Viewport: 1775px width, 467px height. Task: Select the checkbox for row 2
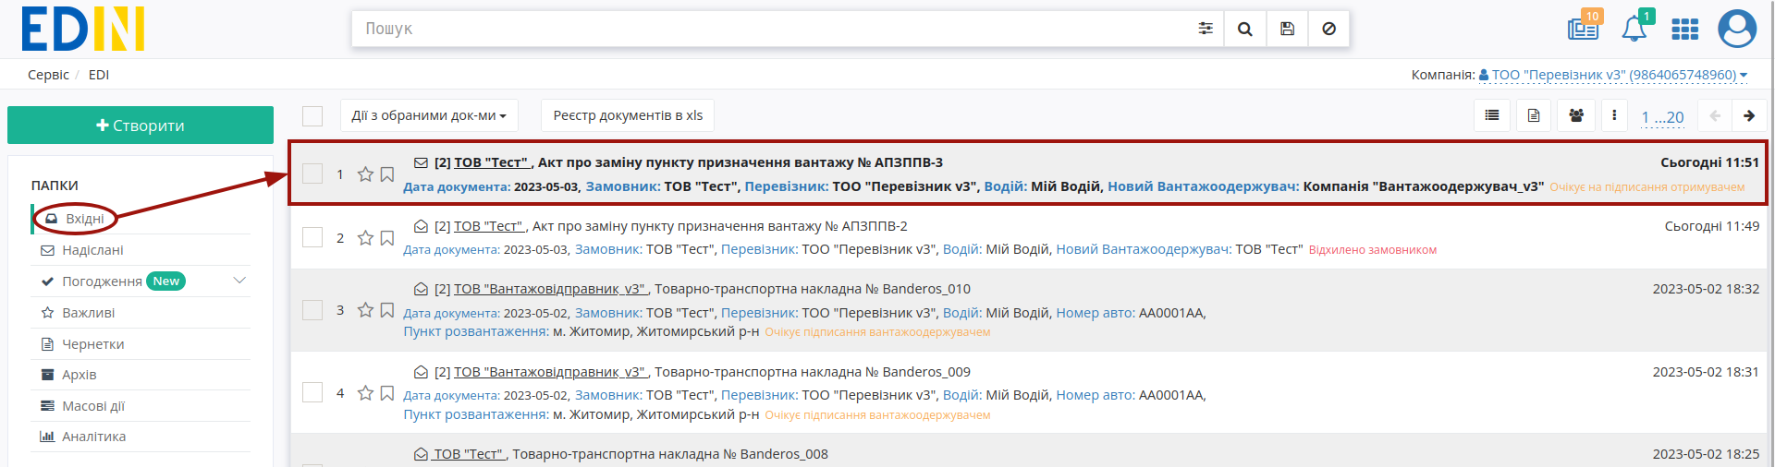[x=312, y=237]
